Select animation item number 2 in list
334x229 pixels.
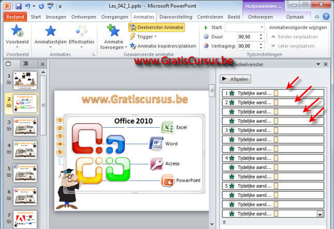(273, 102)
